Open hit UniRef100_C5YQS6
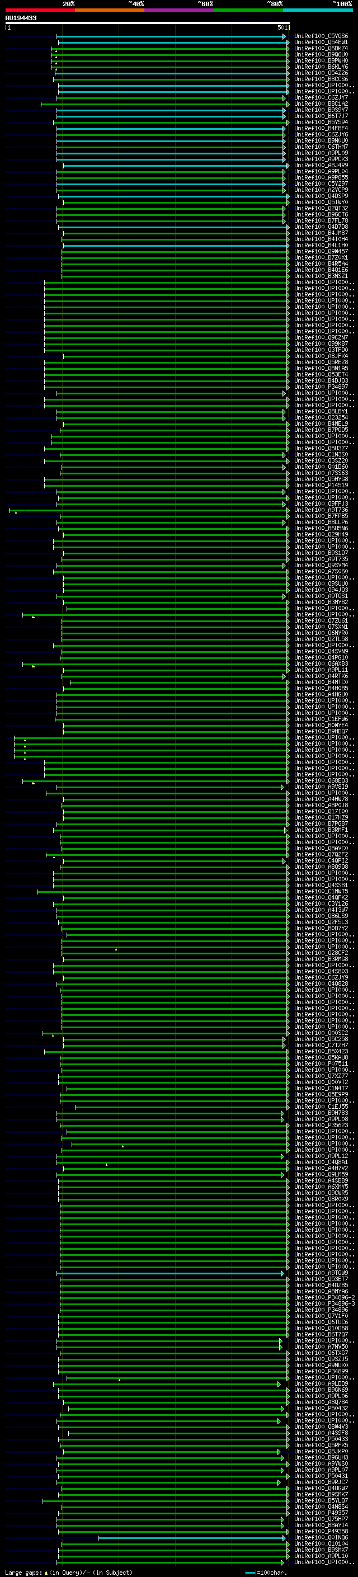The width and height of the screenshot is (358, 1577). [321, 36]
